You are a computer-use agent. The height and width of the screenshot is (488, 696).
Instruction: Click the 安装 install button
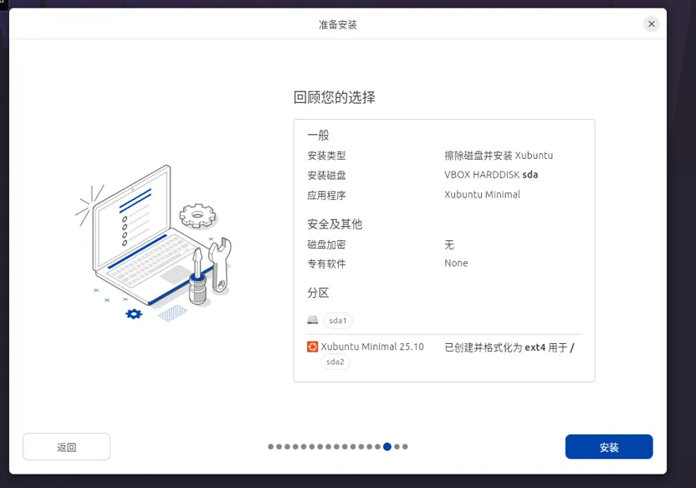click(x=608, y=447)
